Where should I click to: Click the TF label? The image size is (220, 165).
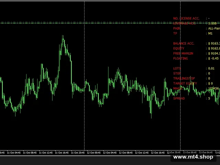[175, 33]
